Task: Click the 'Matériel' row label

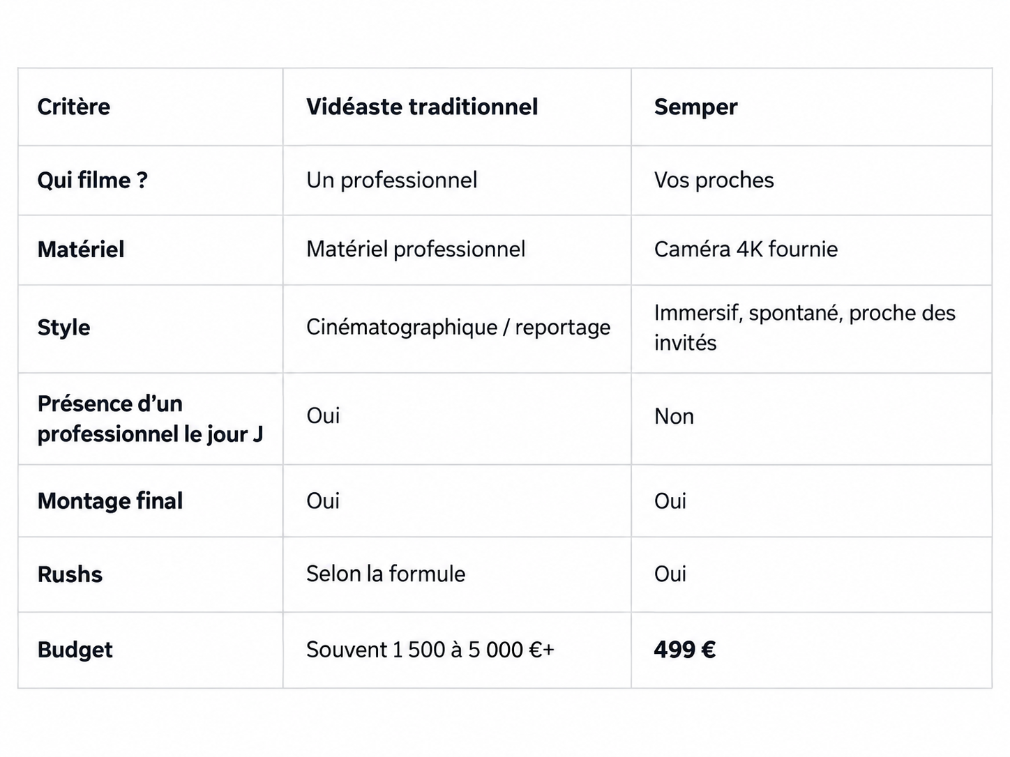Action: point(81,250)
